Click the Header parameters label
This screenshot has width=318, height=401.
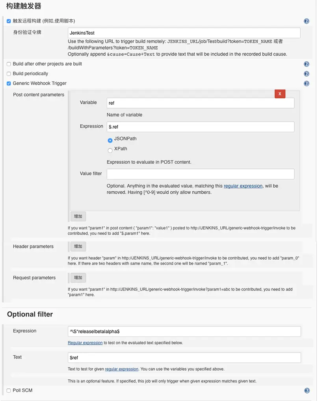coord(33,246)
